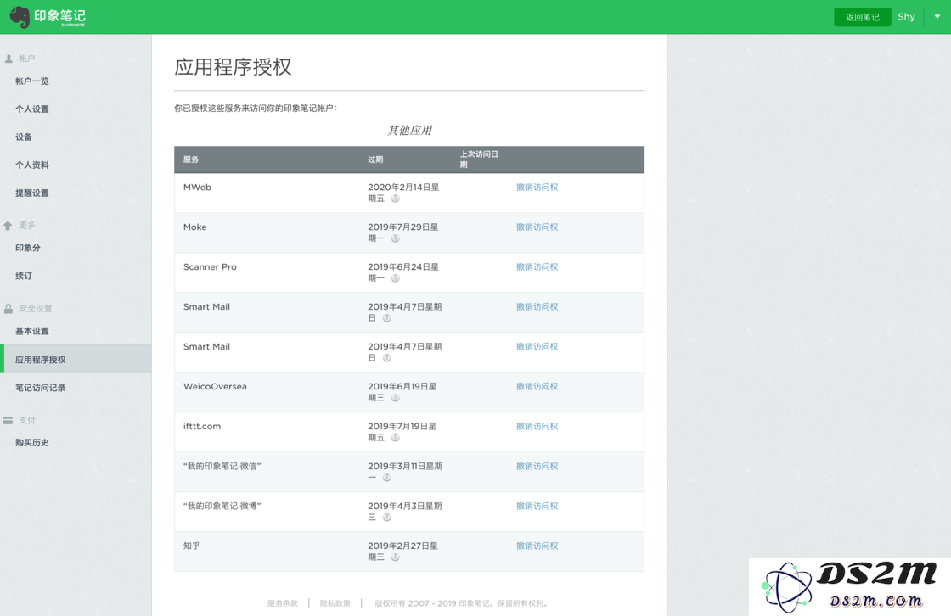Revoke access for 知乎
The width and height of the screenshot is (951, 616).
click(x=537, y=546)
